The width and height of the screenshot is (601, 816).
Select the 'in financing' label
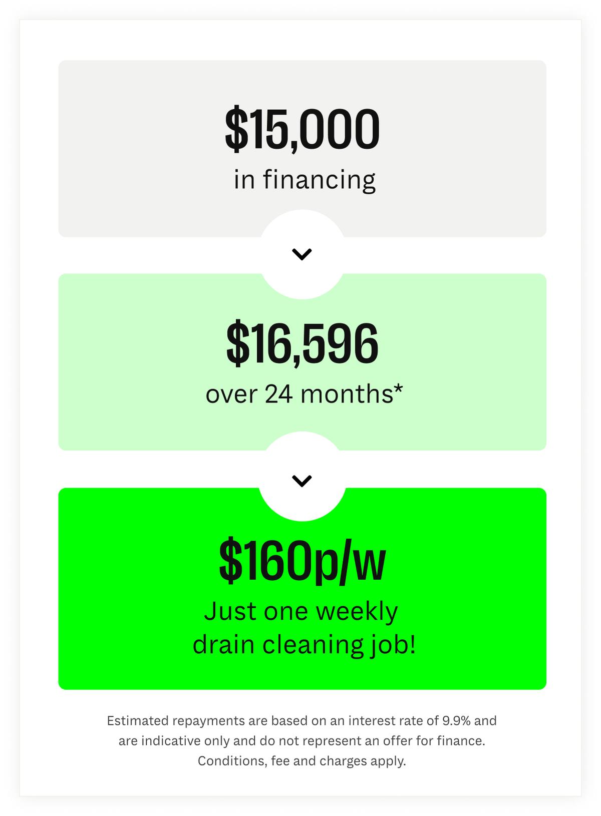click(x=305, y=180)
